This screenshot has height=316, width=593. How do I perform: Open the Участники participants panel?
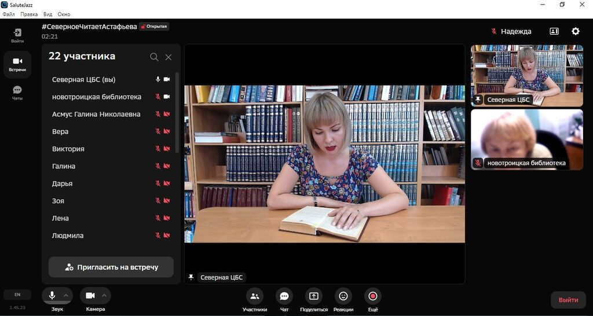coord(254,296)
